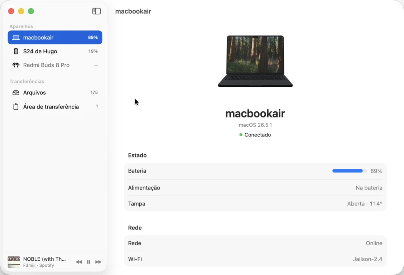The image size is (404, 275).
Task: Click the 'Online' network status value
Action: [x=374, y=243]
